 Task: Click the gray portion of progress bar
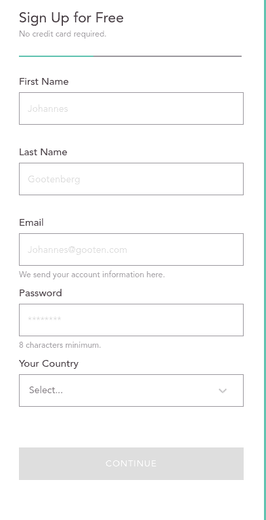pyautogui.click(x=168, y=56)
